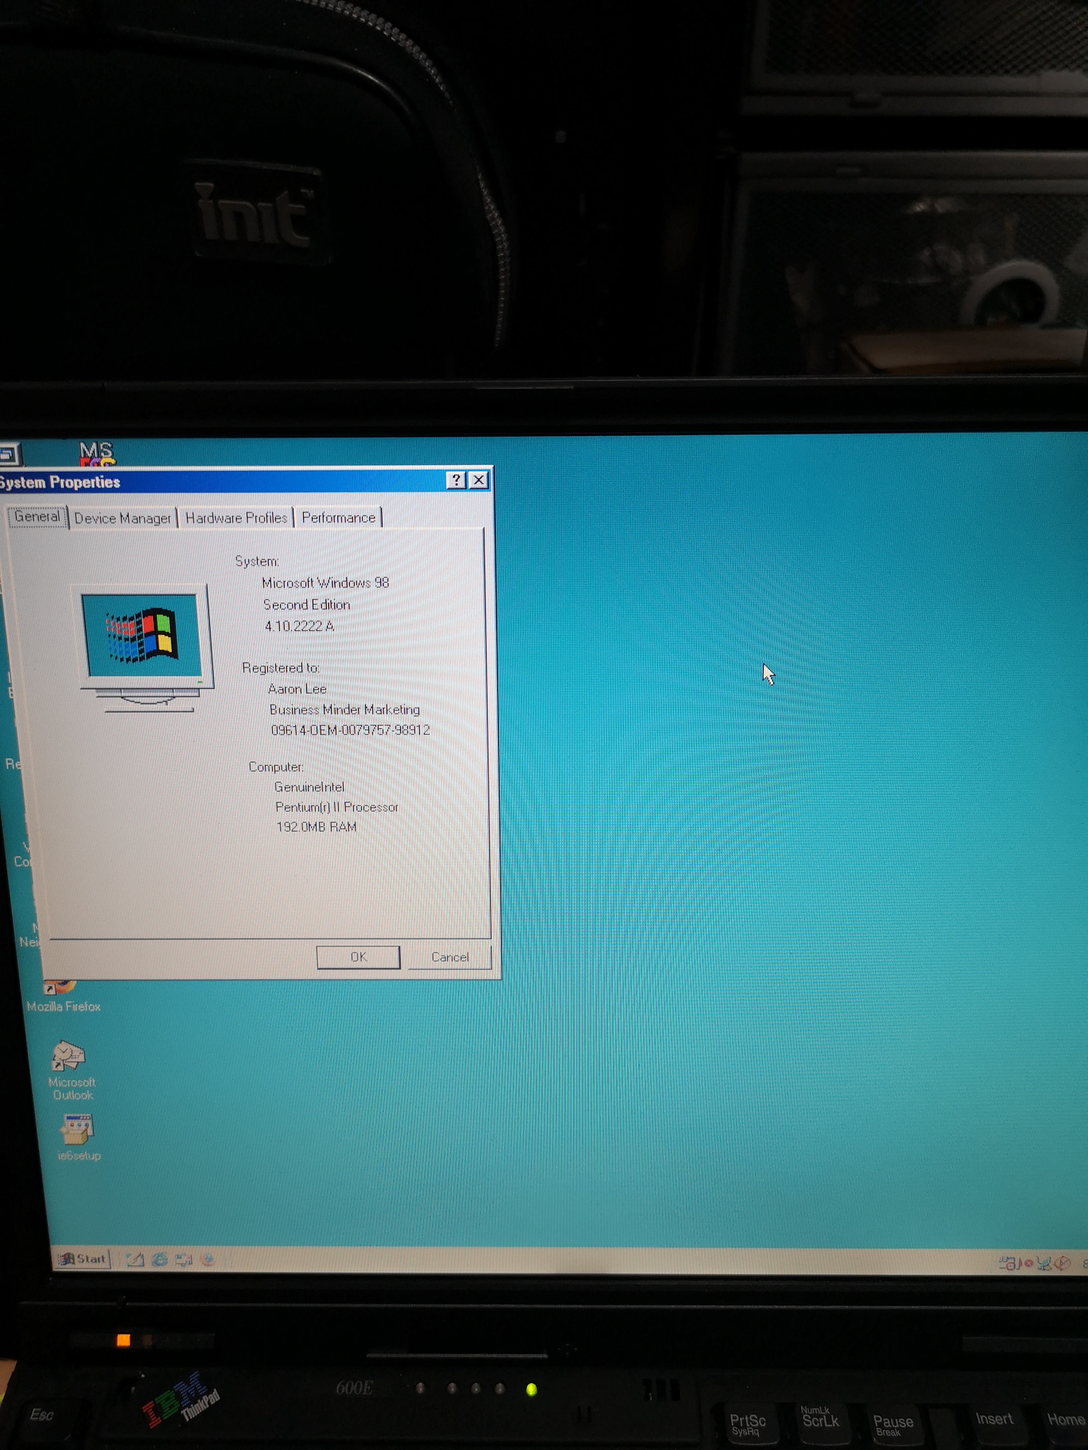Select the General tab
1088x1450 pixels.
click(x=37, y=517)
